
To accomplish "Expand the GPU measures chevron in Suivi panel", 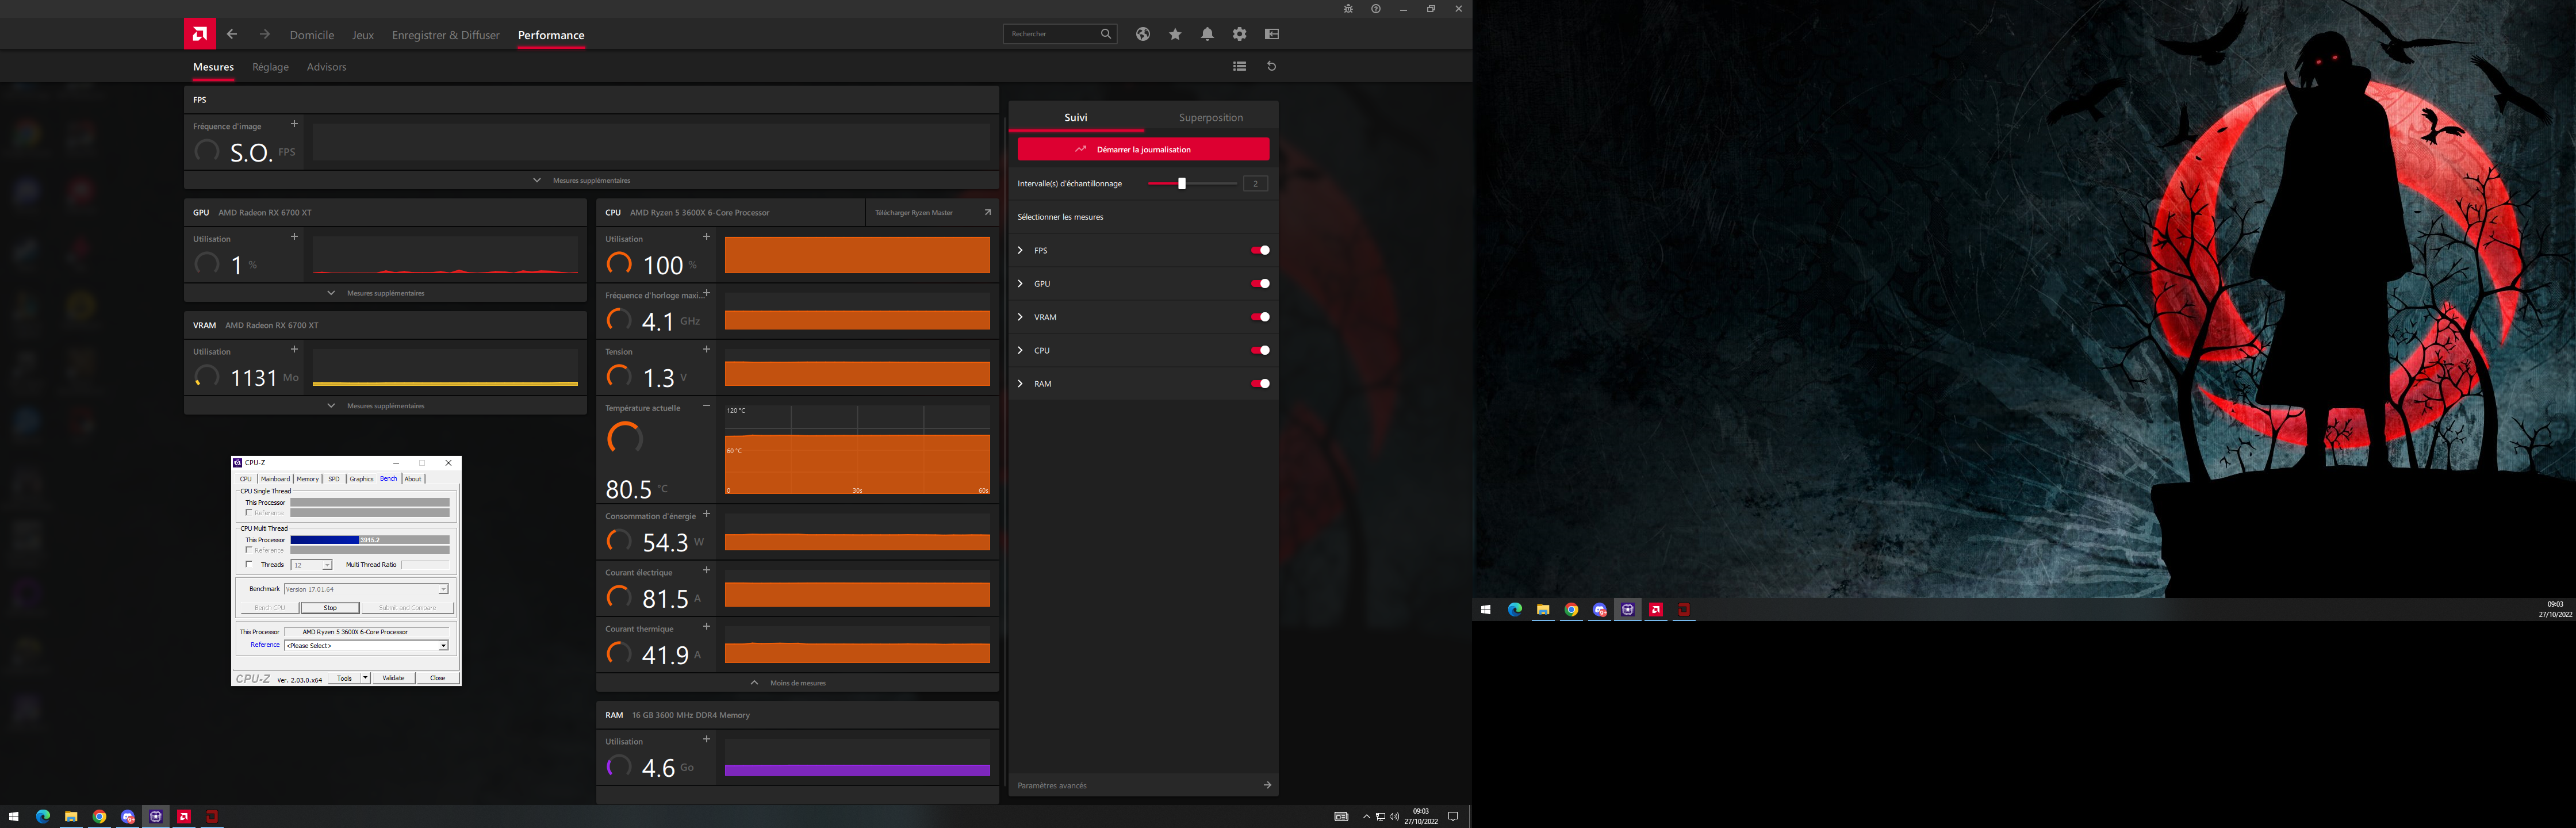I will click(1020, 284).
